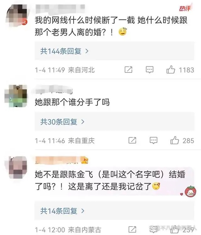Tap the 1183 likes count

point(187,70)
